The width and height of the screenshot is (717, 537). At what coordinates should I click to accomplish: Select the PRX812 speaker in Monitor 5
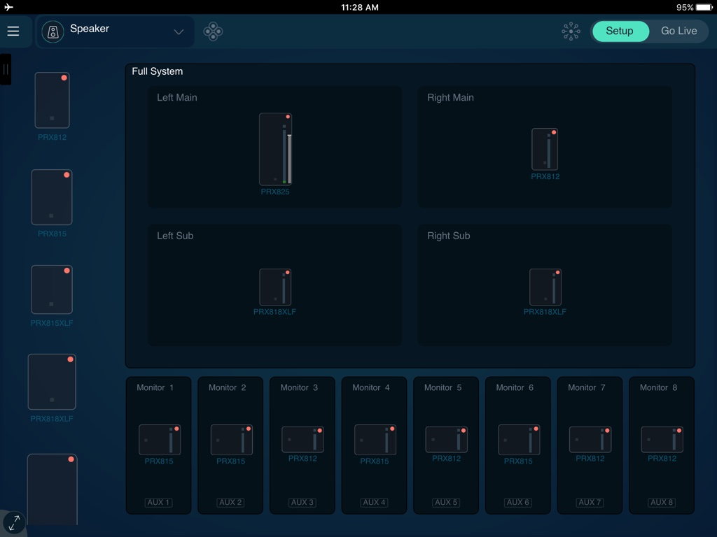(x=446, y=439)
